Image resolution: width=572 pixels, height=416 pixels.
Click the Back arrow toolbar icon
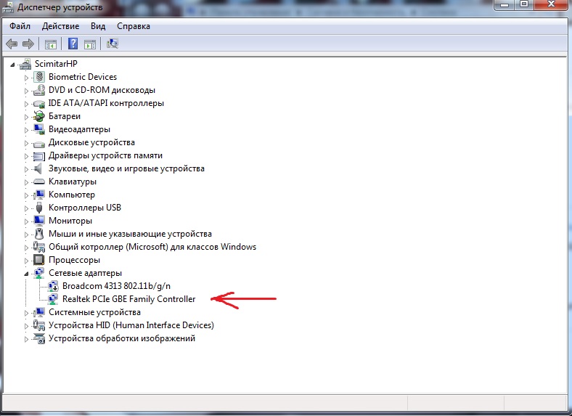pos(12,44)
